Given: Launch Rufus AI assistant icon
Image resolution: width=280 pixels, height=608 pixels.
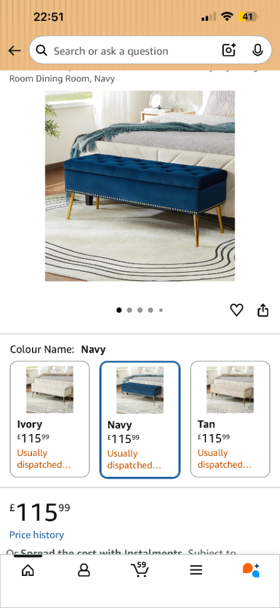Looking at the screenshot, I should (x=251, y=570).
